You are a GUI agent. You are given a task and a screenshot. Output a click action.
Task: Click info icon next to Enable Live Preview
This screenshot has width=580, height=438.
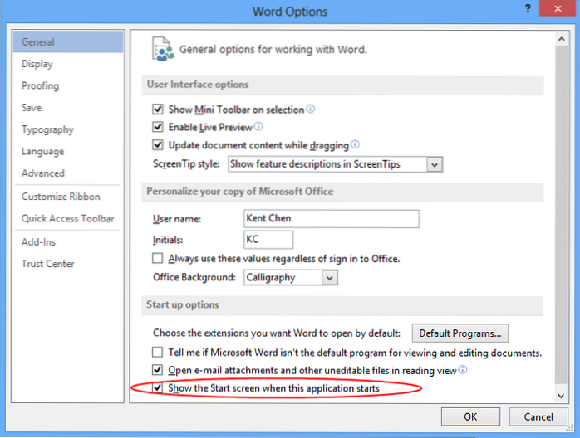point(258,127)
